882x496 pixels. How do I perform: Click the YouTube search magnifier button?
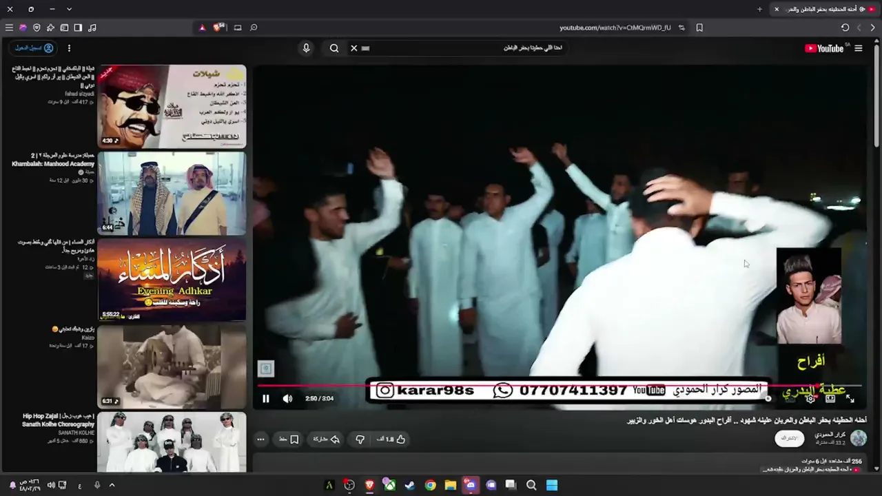coord(334,48)
